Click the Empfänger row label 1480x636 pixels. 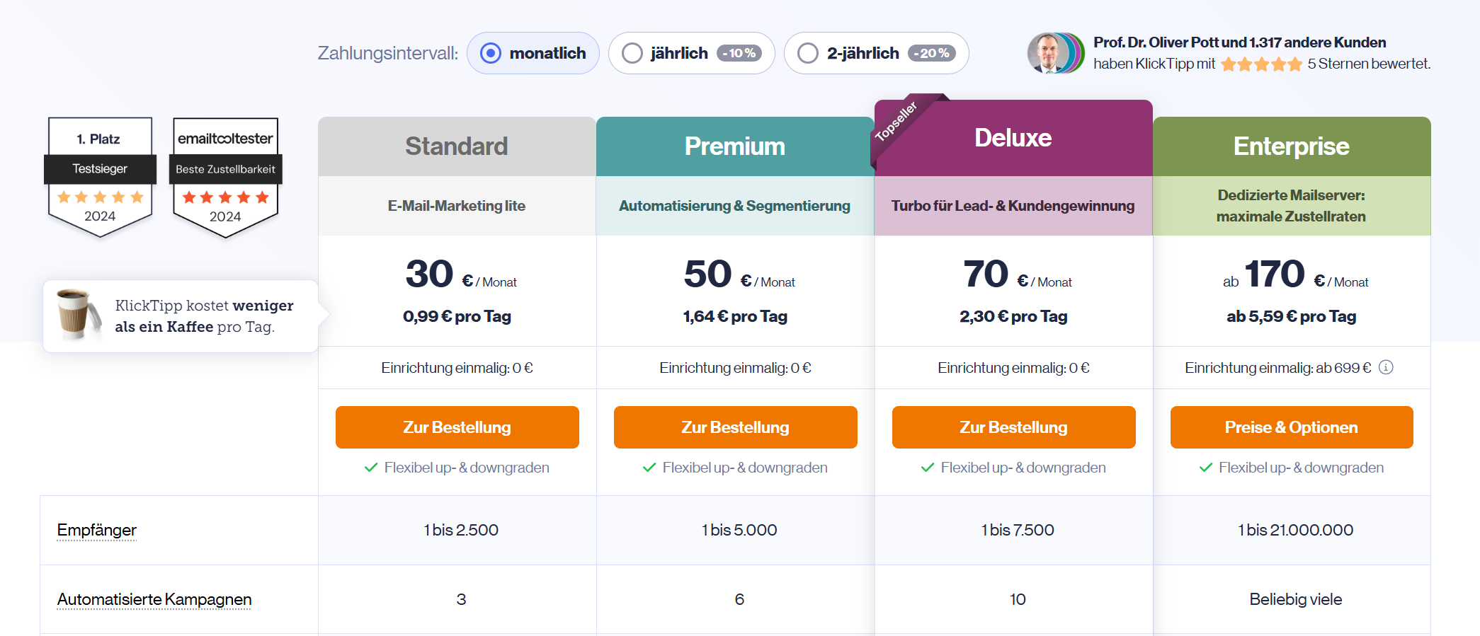click(97, 530)
